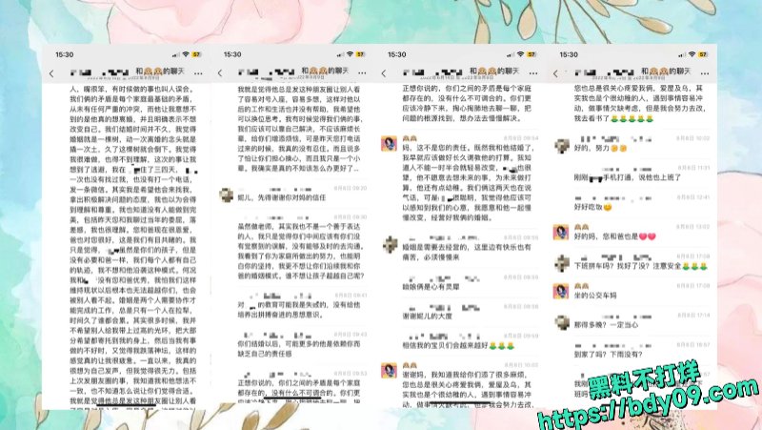
Task: Tap blurred avatar beside '婚姻是需要去经营的'
Action: (x=390, y=244)
